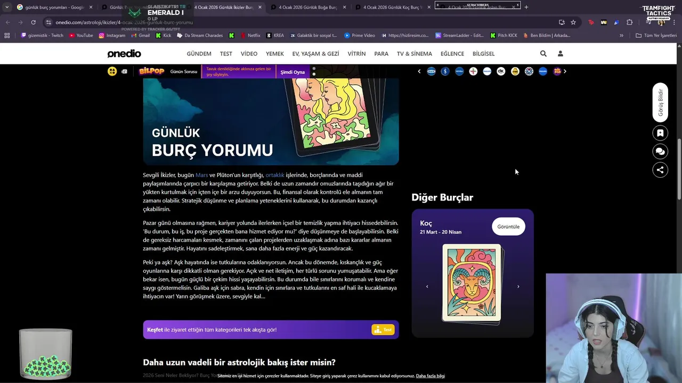Open a new browser tab with plus
682x383 pixels.
pyautogui.click(x=526, y=7)
